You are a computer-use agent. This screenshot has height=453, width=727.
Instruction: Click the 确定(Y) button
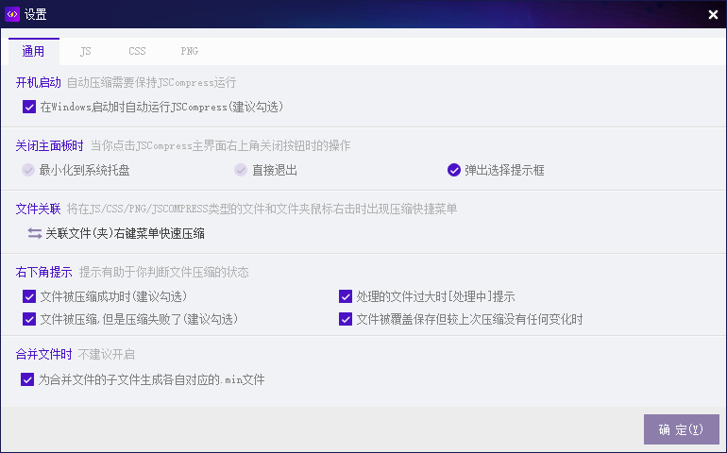pyautogui.click(x=682, y=429)
